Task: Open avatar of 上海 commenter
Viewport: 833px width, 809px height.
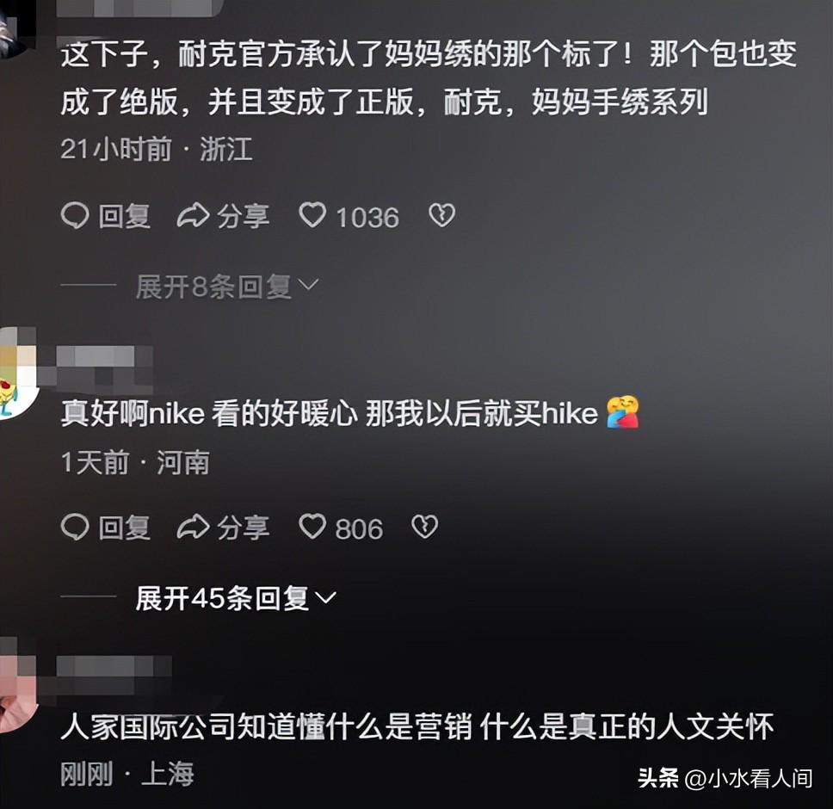Action: 17,685
